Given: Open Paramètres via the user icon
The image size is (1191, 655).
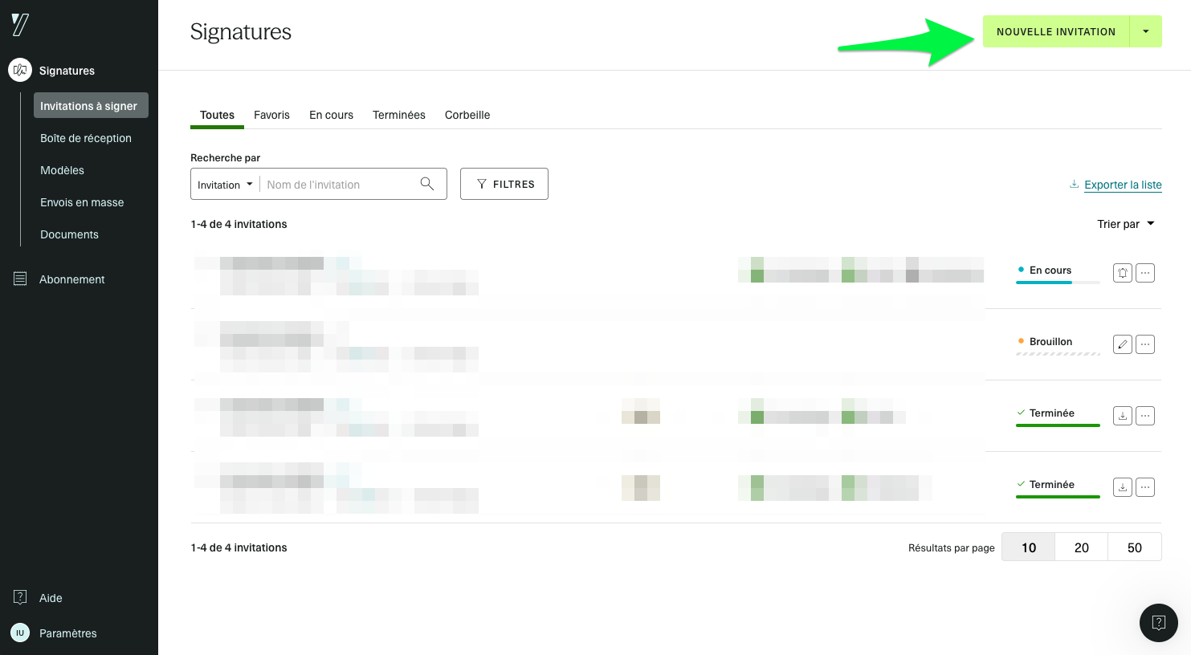Looking at the screenshot, I should point(20,633).
